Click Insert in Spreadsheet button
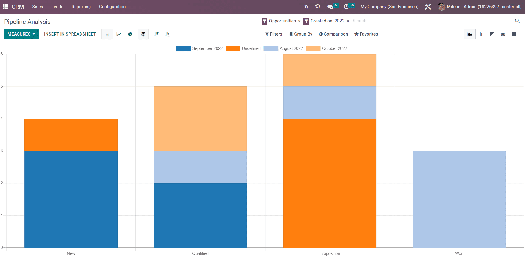This screenshot has width=525, height=257. 70,34
